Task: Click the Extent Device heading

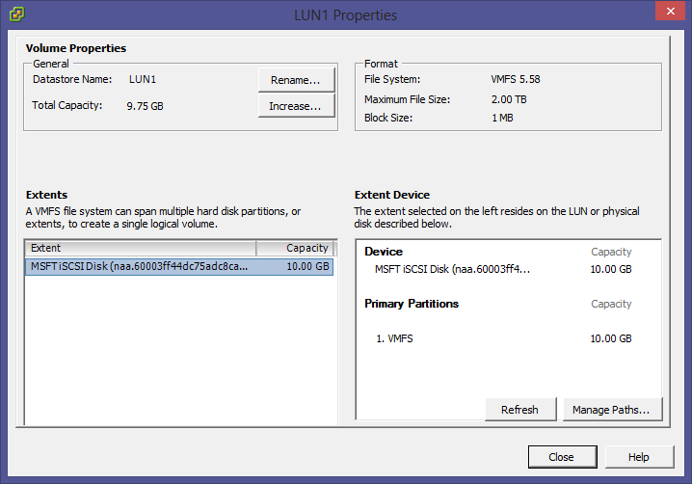Action: click(x=392, y=195)
